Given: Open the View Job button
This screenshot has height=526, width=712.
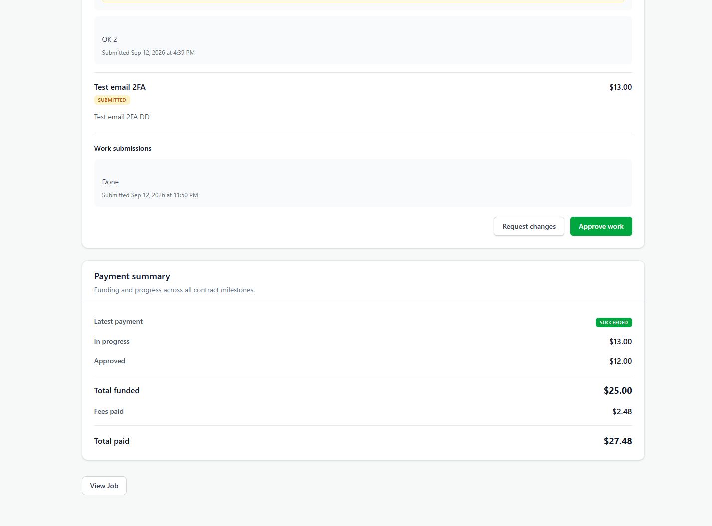Looking at the screenshot, I should pos(104,486).
